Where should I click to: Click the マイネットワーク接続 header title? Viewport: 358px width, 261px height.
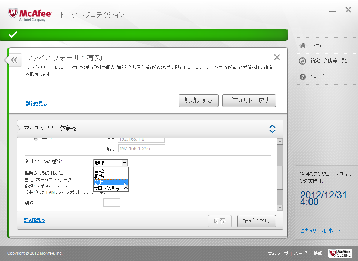[x=50, y=128]
